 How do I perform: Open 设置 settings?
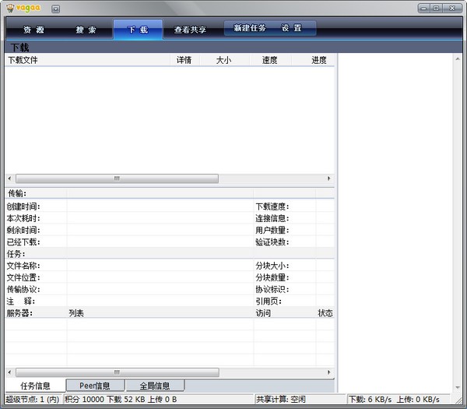pos(292,28)
